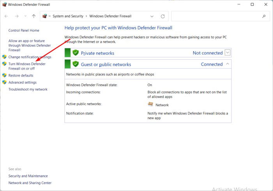
Task: Select System and Security in the breadcrumb
Action: pos(68,16)
